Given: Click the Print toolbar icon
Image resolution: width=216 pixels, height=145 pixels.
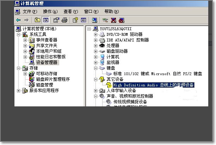Looking at the screenshot, I should 64,20.
